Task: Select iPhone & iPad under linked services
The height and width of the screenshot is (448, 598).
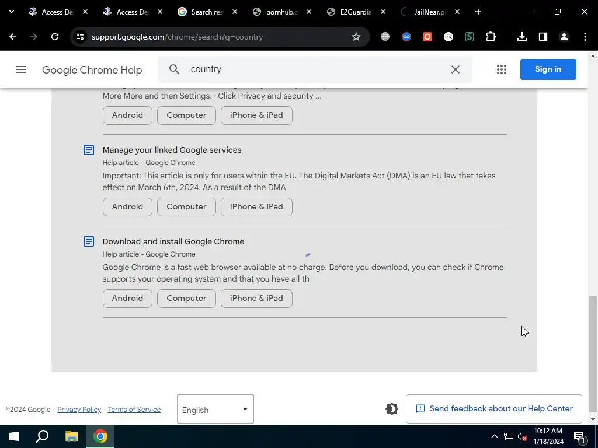Action: (256, 207)
